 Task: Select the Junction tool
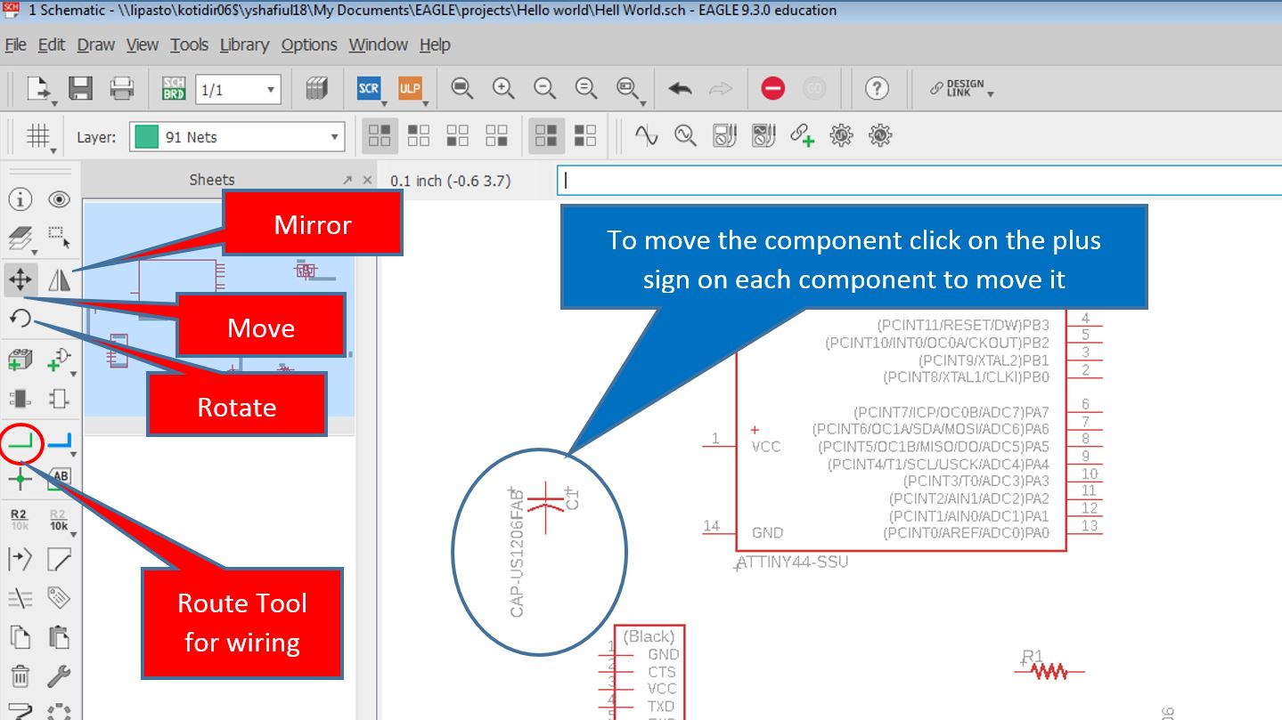[x=20, y=479]
